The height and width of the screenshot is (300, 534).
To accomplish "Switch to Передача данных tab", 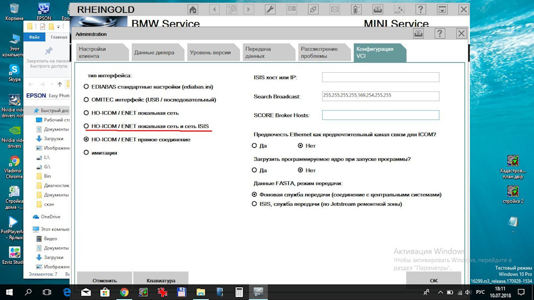I will (x=268, y=52).
